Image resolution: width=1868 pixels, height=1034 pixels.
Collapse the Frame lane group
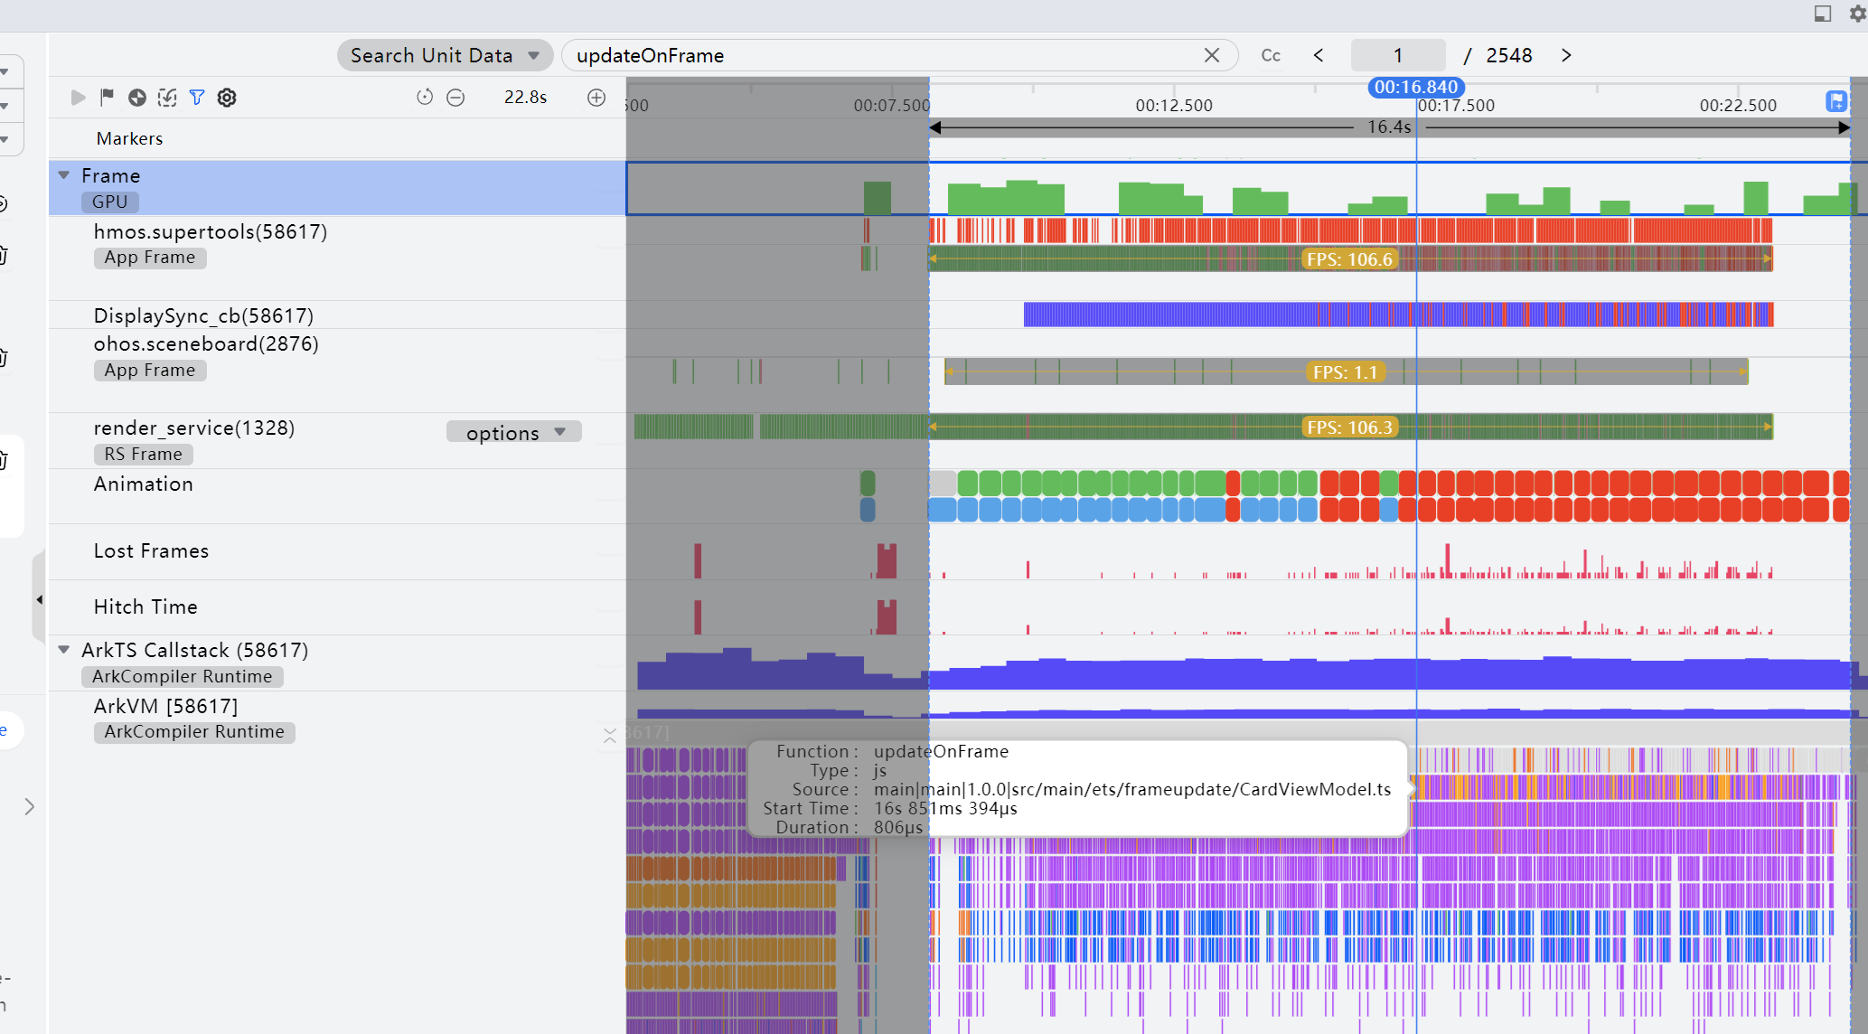tap(64, 175)
